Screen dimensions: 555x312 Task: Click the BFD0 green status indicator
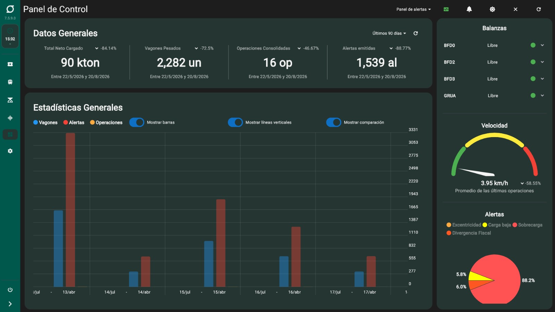(x=533, y=45)
